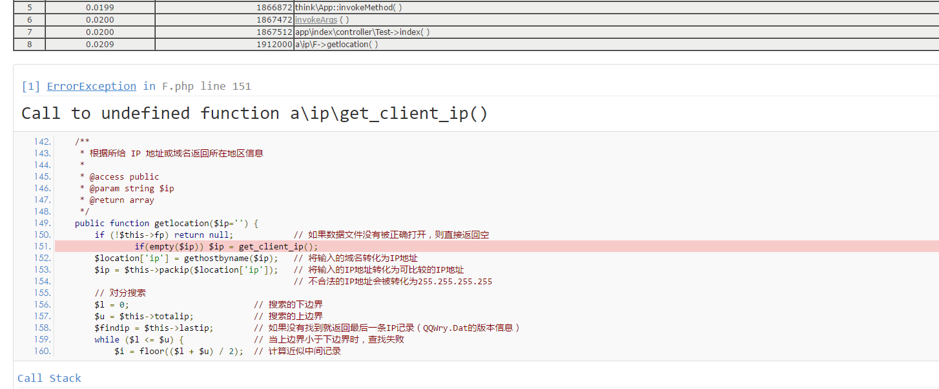Click the ErrorException link
Viewport: 939px width, 389px height.
coord(91,86)
